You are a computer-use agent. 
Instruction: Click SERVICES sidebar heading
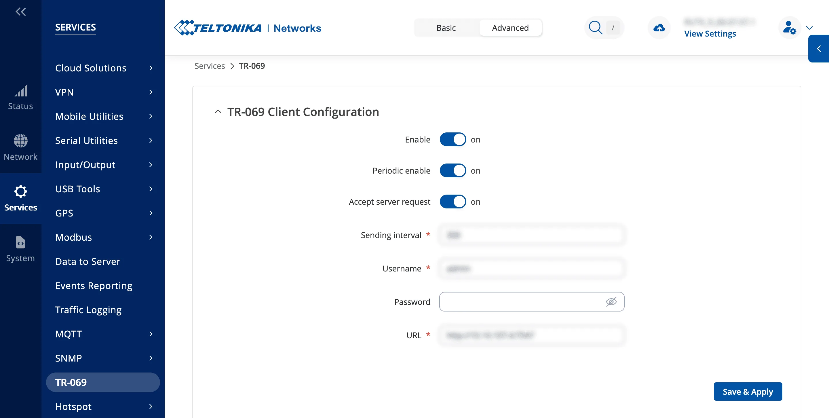coord(75,27)
